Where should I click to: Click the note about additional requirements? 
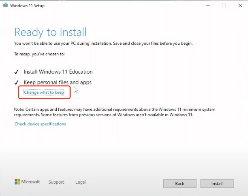(115, 112)
